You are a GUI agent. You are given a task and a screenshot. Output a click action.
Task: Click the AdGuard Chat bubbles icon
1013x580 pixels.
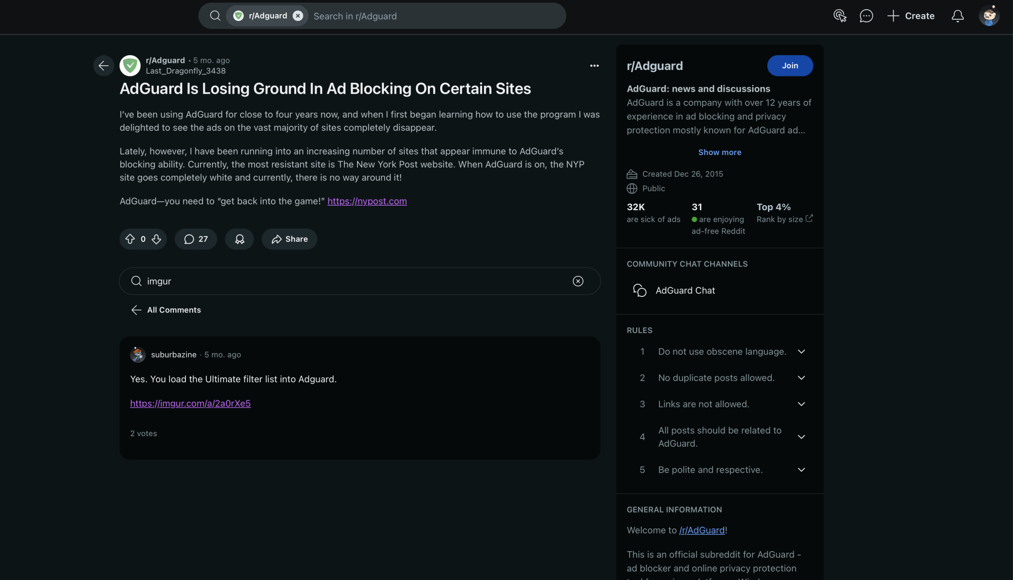(640, 290)
